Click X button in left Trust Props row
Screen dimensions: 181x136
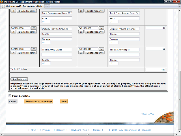point(13,11)
